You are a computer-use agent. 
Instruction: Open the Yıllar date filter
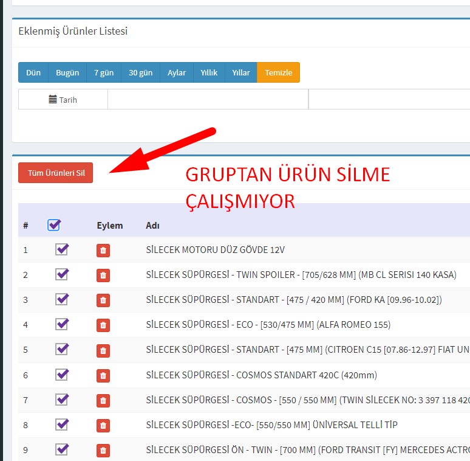(241, 72)
